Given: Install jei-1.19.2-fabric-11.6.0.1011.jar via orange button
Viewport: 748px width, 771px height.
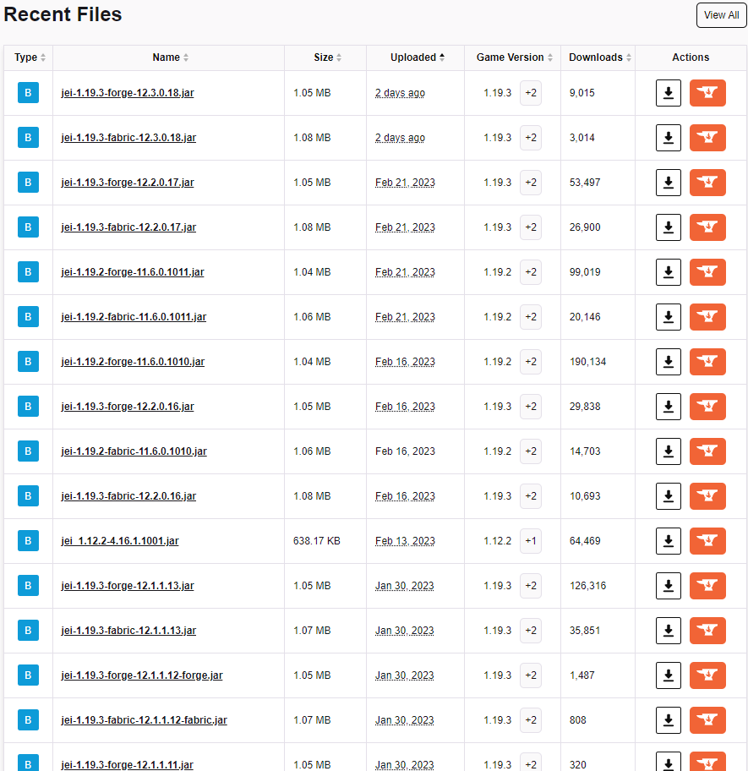Looking at the screenshot, I should 707,317.
